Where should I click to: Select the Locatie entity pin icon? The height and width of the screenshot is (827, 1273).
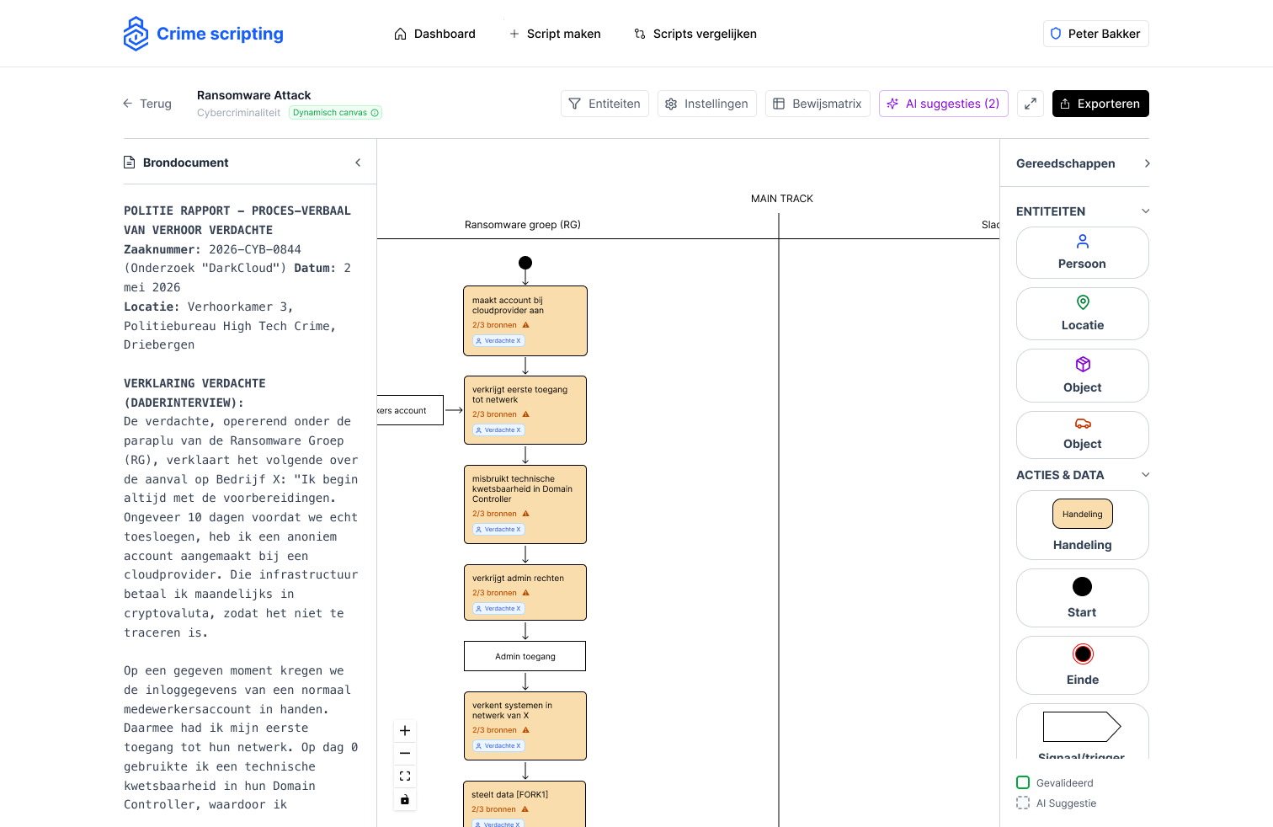[1083, 302]
